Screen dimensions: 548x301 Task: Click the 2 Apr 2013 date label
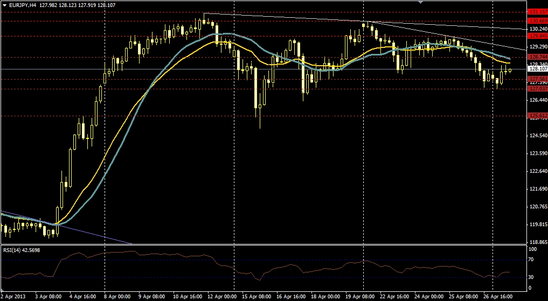[13, 297]
